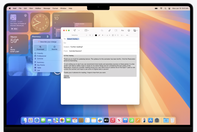The width and height of the screenshot is (197, 132).
Task: Toggle bold formatting
Action: [103, 35]
